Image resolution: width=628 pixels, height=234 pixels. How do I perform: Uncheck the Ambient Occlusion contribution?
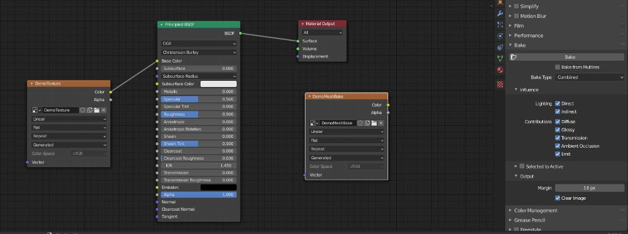coord(557,146)
